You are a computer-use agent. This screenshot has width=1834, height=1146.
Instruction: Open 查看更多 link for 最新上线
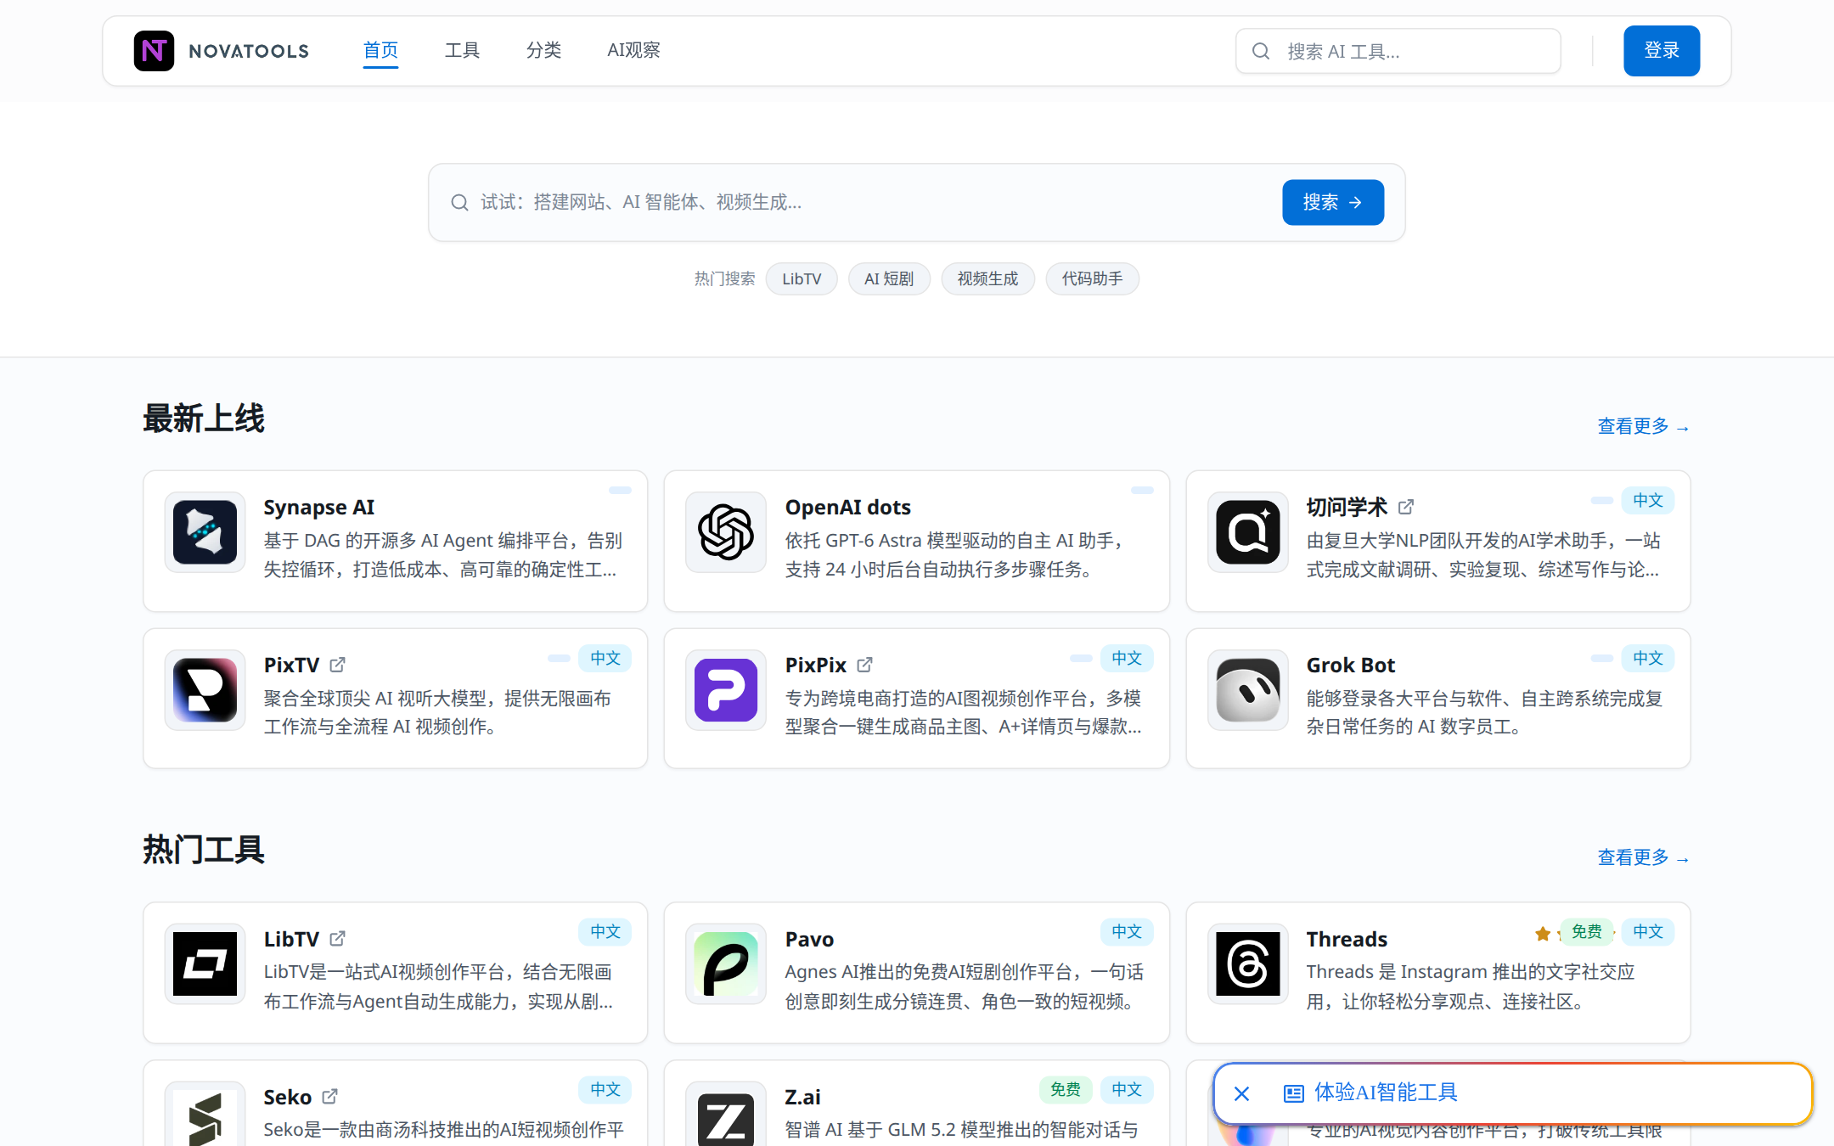tap(1643, 426)
